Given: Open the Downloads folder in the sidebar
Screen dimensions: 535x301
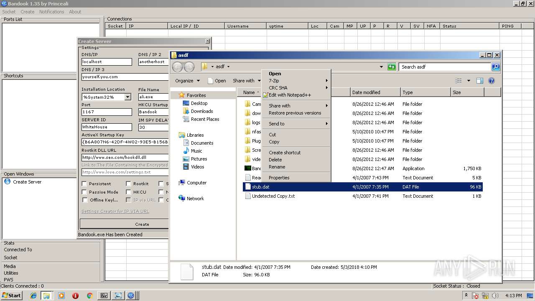Looking at the screenshot, I should [202, 111].
